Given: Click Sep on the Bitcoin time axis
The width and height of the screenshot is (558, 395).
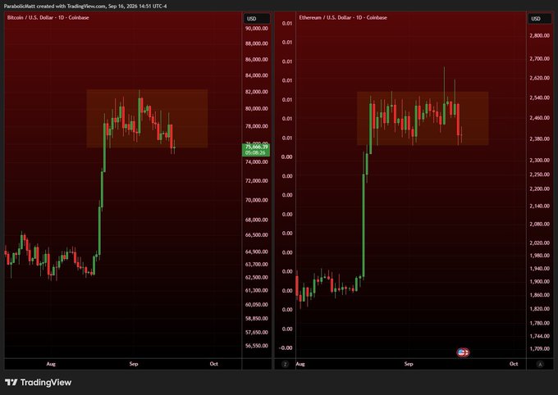Looking at the screenshot, I should click(x=134, y=364).
